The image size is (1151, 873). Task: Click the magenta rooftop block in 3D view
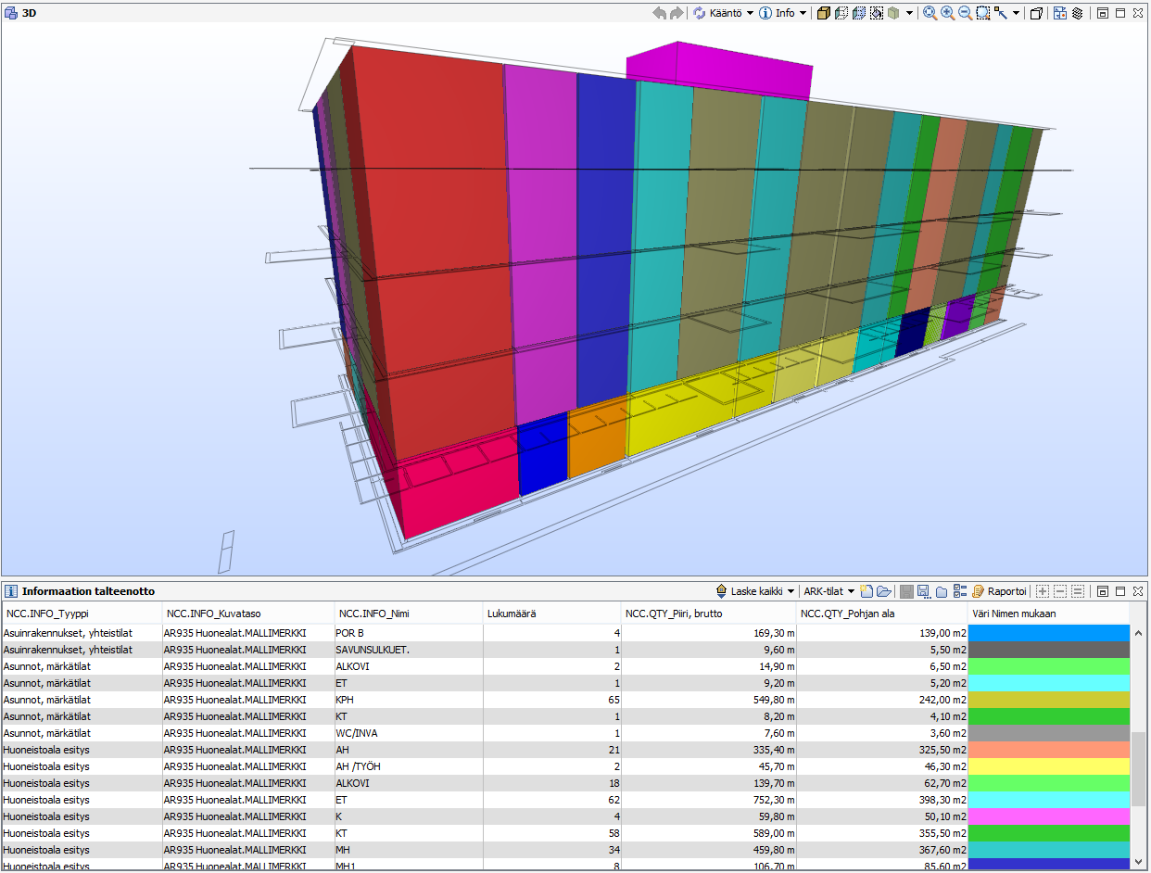(718, 70)
